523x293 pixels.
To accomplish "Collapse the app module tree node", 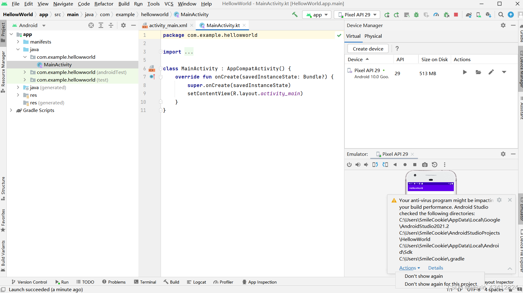I will (x=11, y=34).
